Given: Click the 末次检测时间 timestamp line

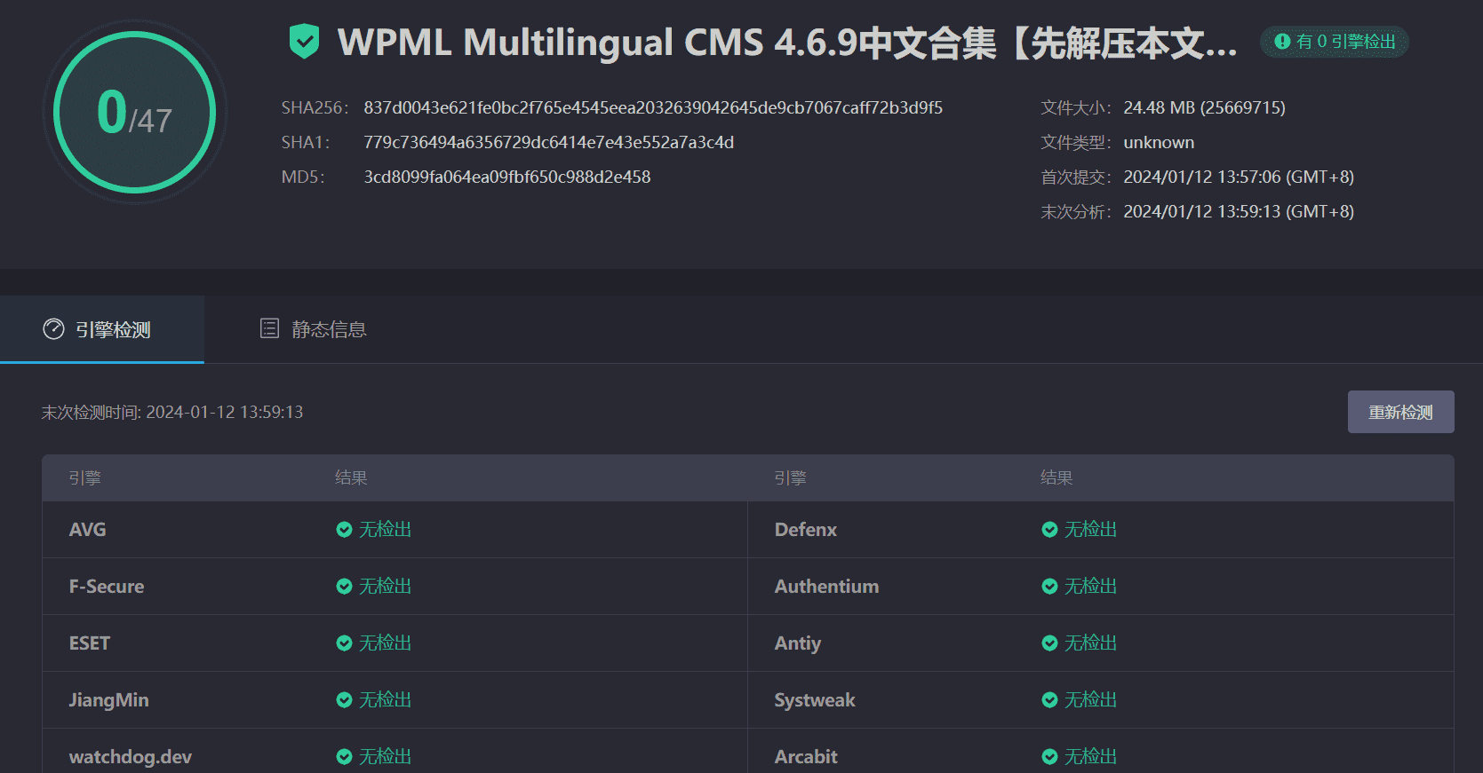Looking at the screenshot, I should coord(172,413).
